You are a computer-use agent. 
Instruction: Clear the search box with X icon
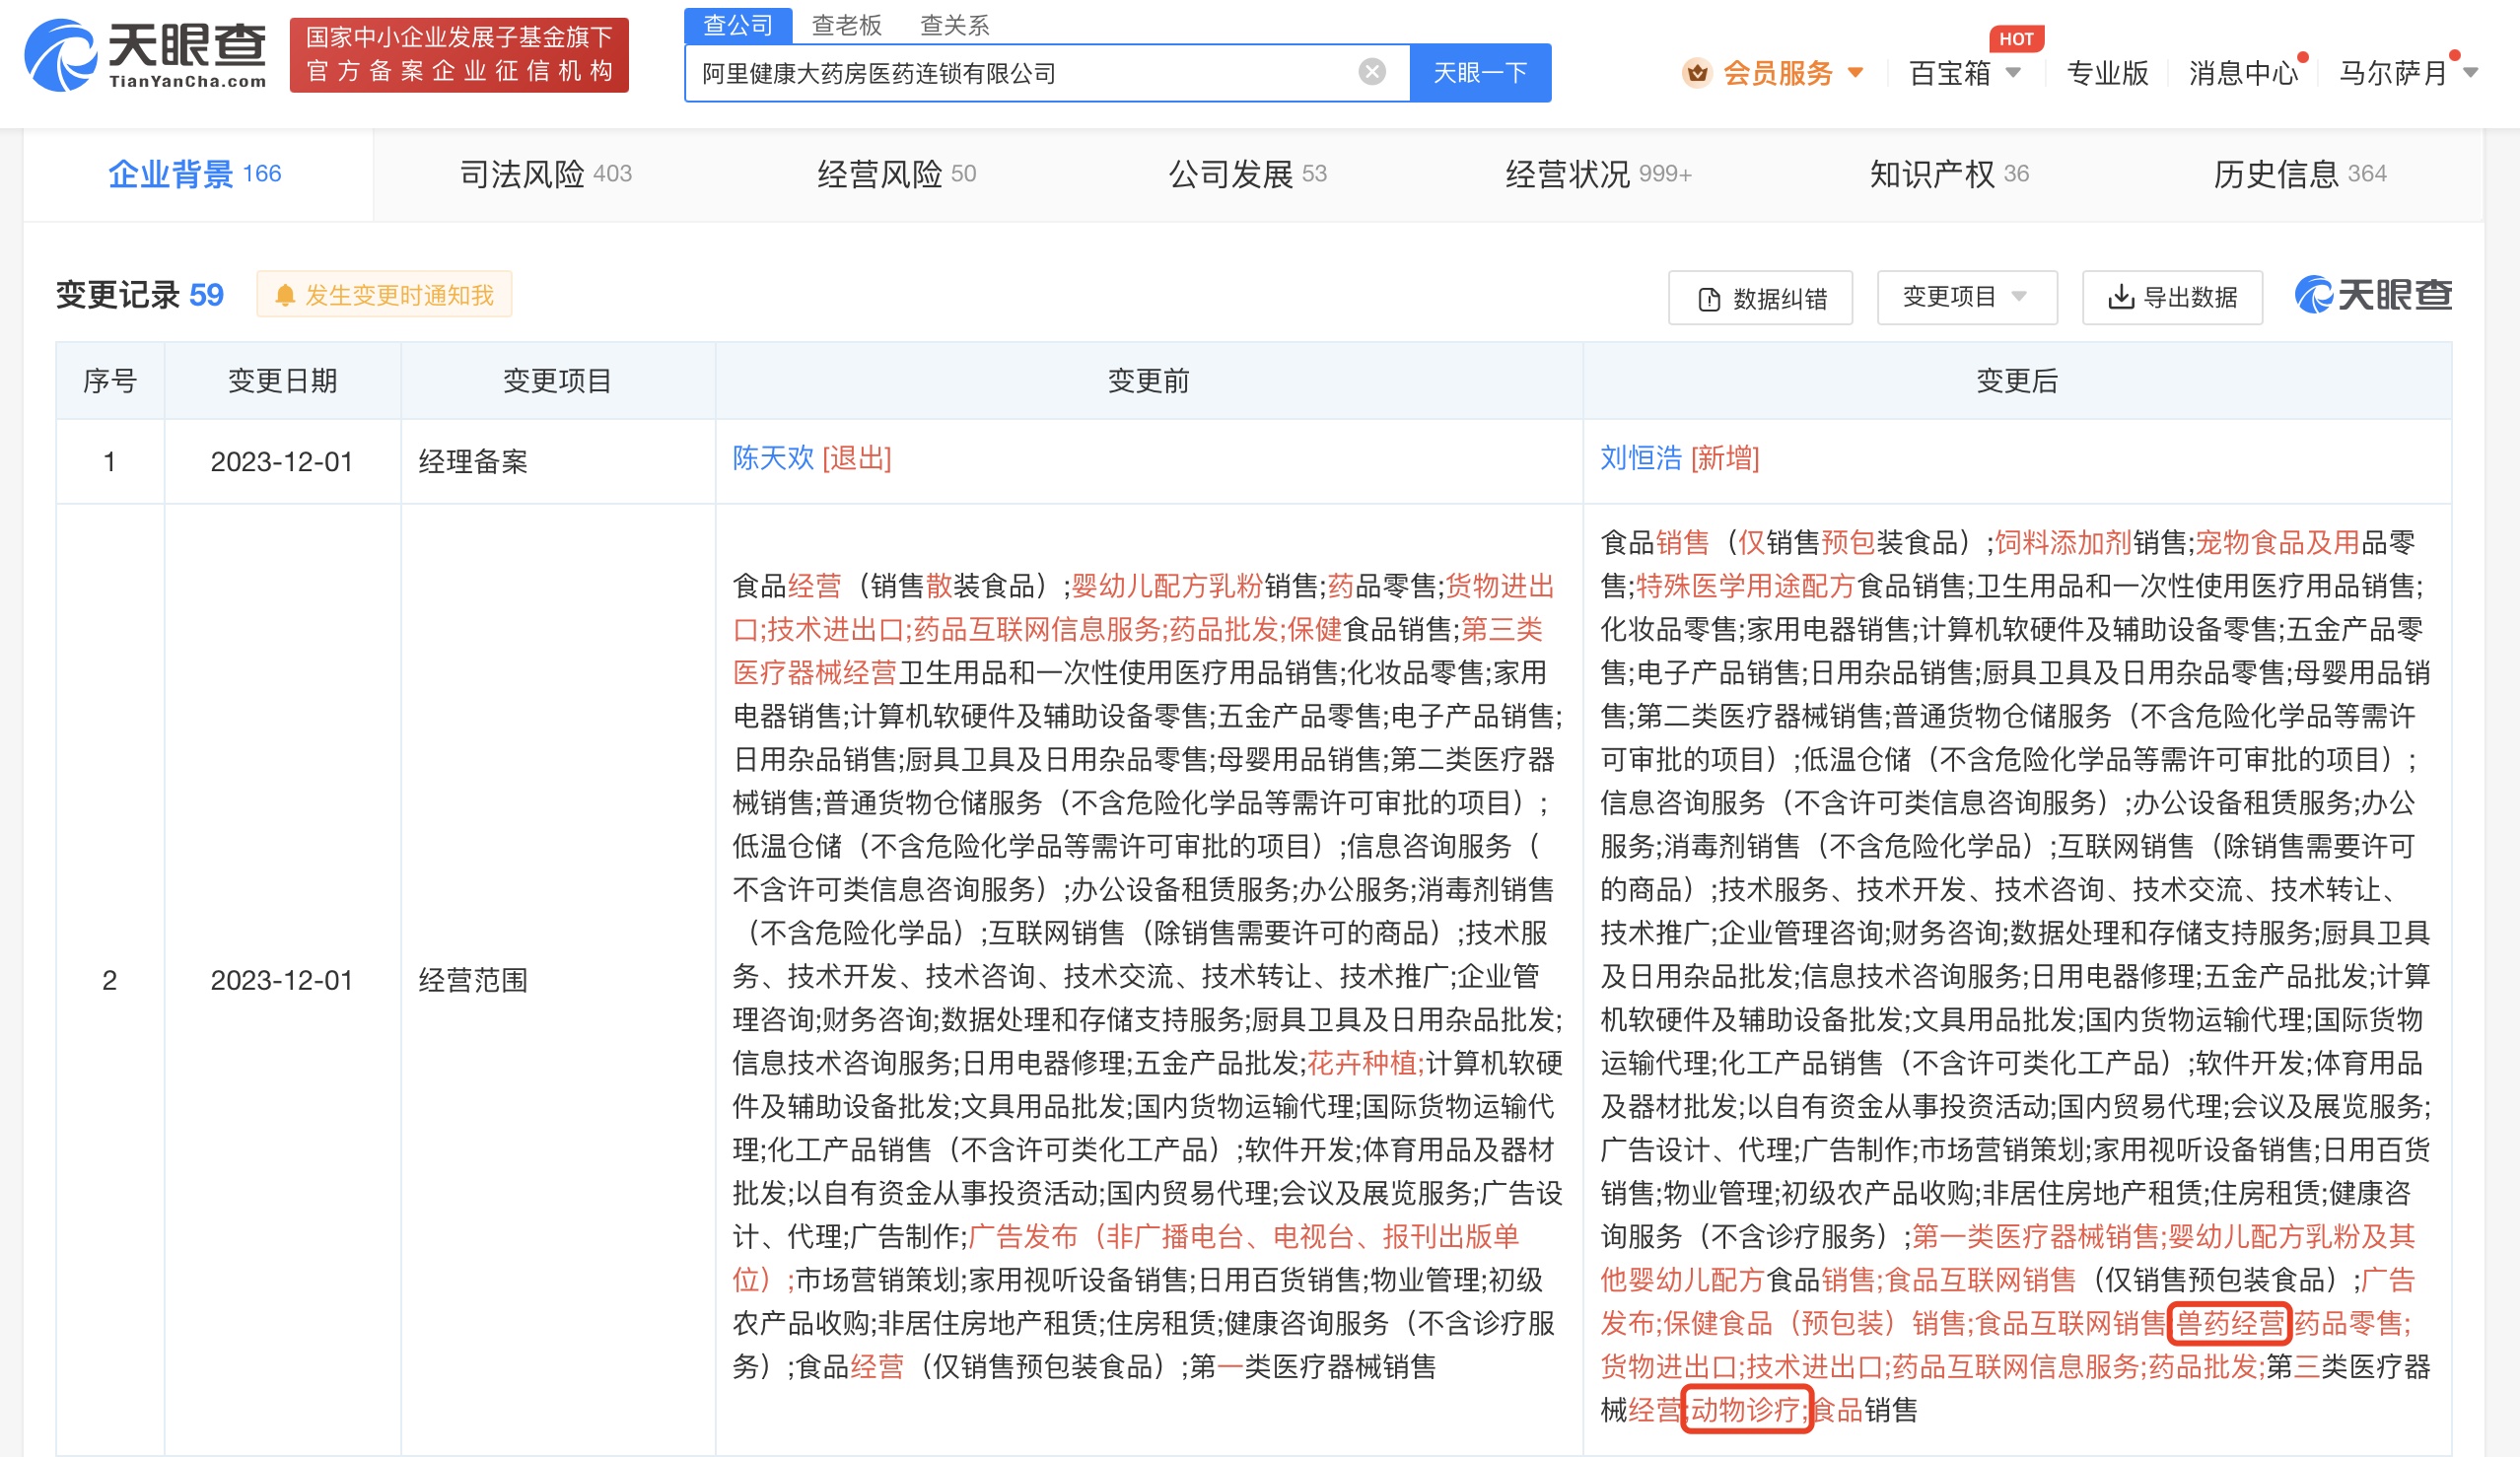point(1372,72)
